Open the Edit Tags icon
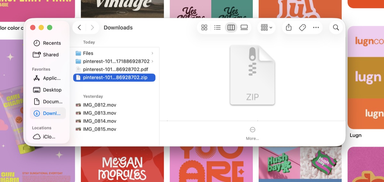The image size is (384, 182). [302, 27]
